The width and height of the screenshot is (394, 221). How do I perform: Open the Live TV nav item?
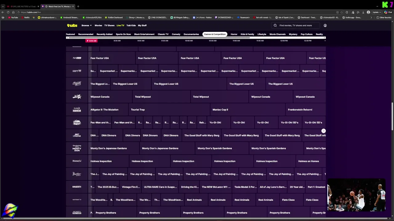[120, 25]
